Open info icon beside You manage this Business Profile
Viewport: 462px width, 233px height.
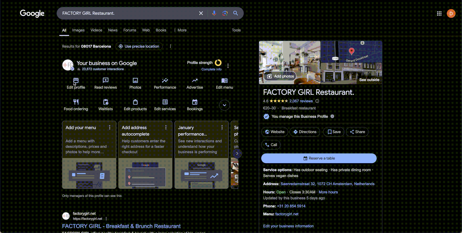[332, 116]
